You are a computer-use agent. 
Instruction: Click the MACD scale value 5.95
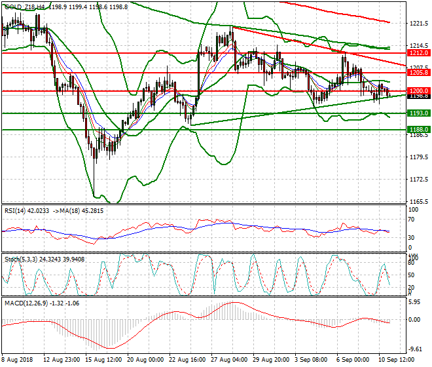[x=414, y=302]
